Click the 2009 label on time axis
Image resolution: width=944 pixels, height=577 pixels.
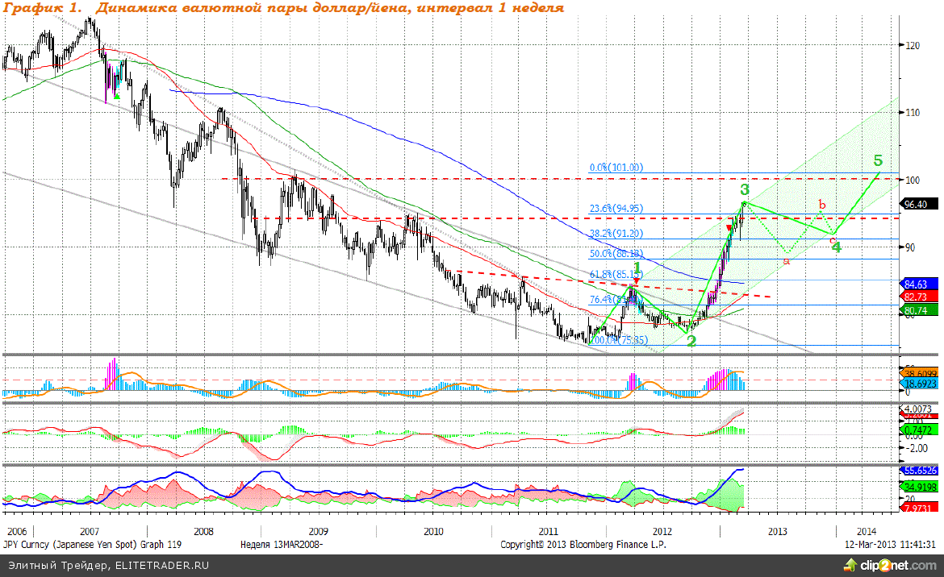[x=318, y=531]
